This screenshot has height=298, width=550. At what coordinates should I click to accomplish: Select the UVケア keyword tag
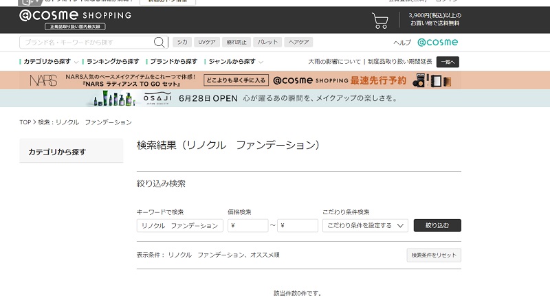click(x=206, y=43)
